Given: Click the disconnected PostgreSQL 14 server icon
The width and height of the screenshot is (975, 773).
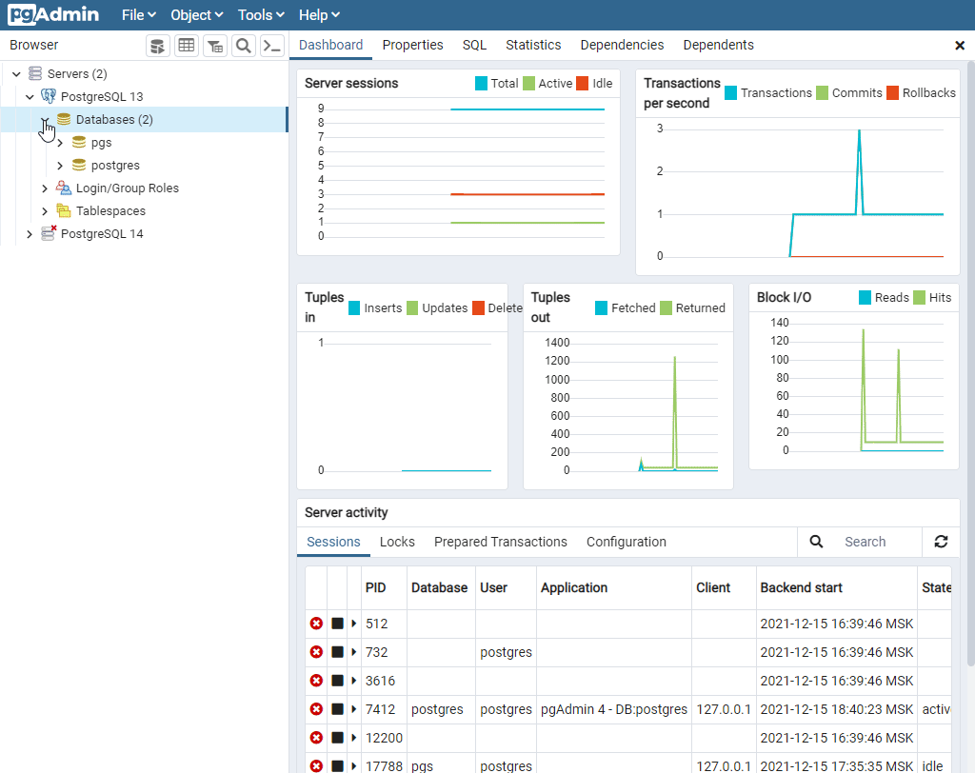Looking at the screenshot, I should click(x=48, y=233).
